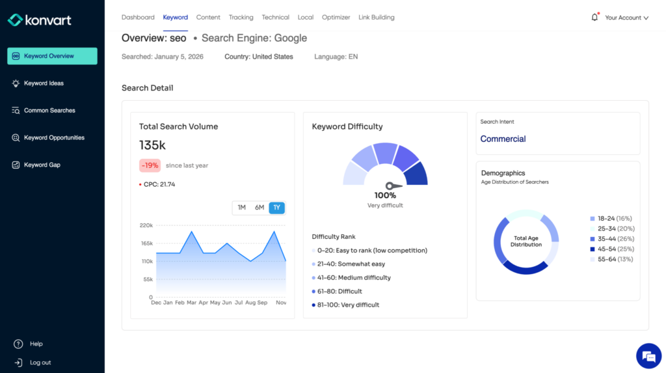Screen dimensions: 666x373
Task: Open the chat support bubble
Action: tap(648, 356)
